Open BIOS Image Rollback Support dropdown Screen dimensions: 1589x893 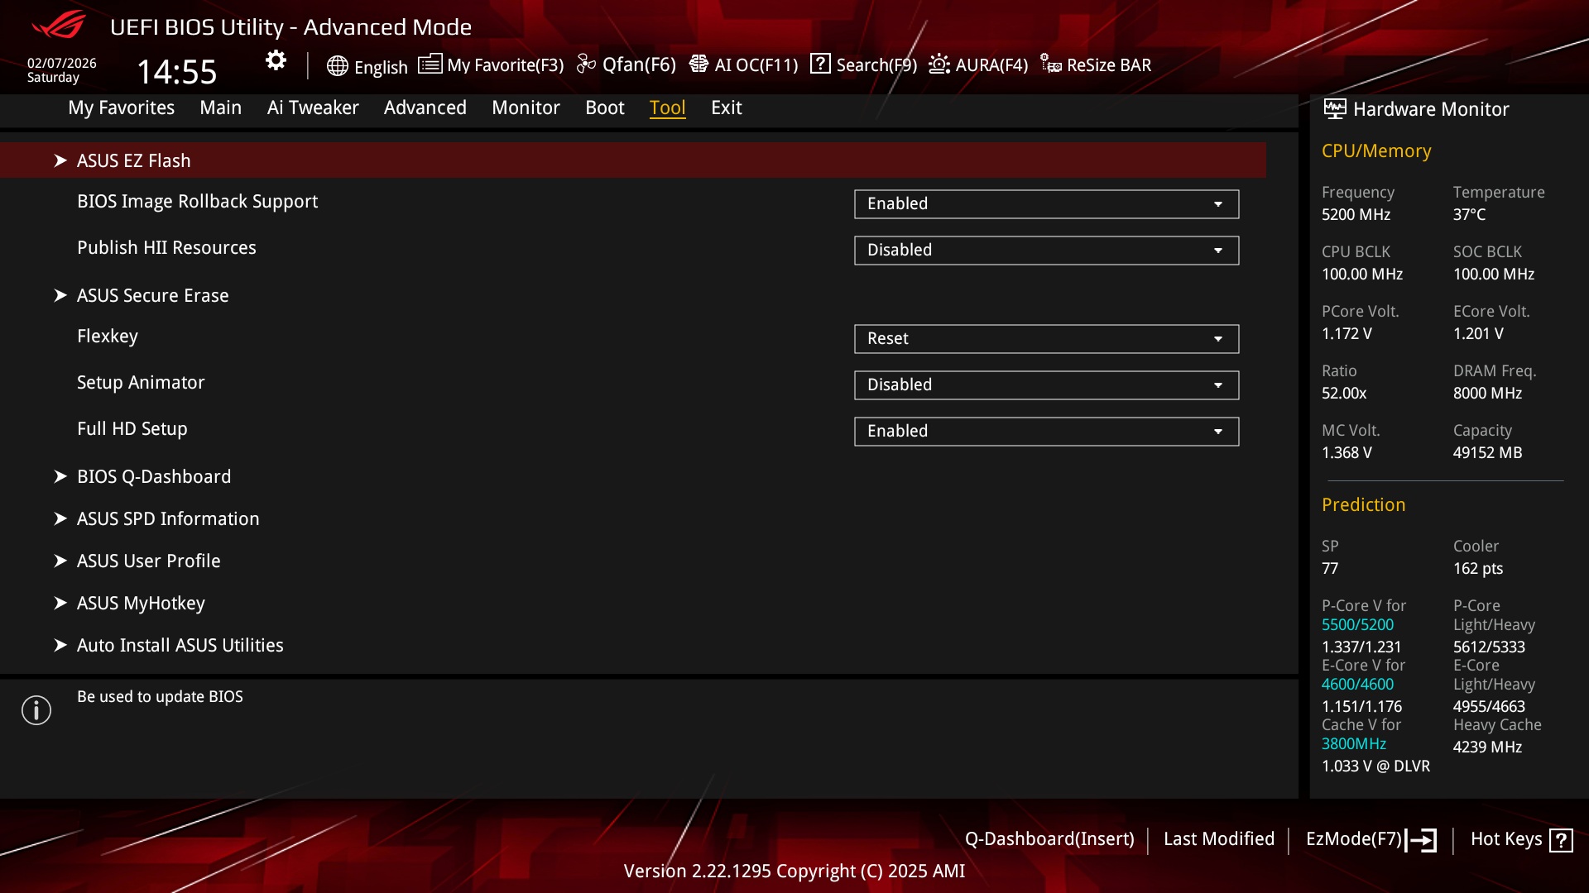[1046, 204]
